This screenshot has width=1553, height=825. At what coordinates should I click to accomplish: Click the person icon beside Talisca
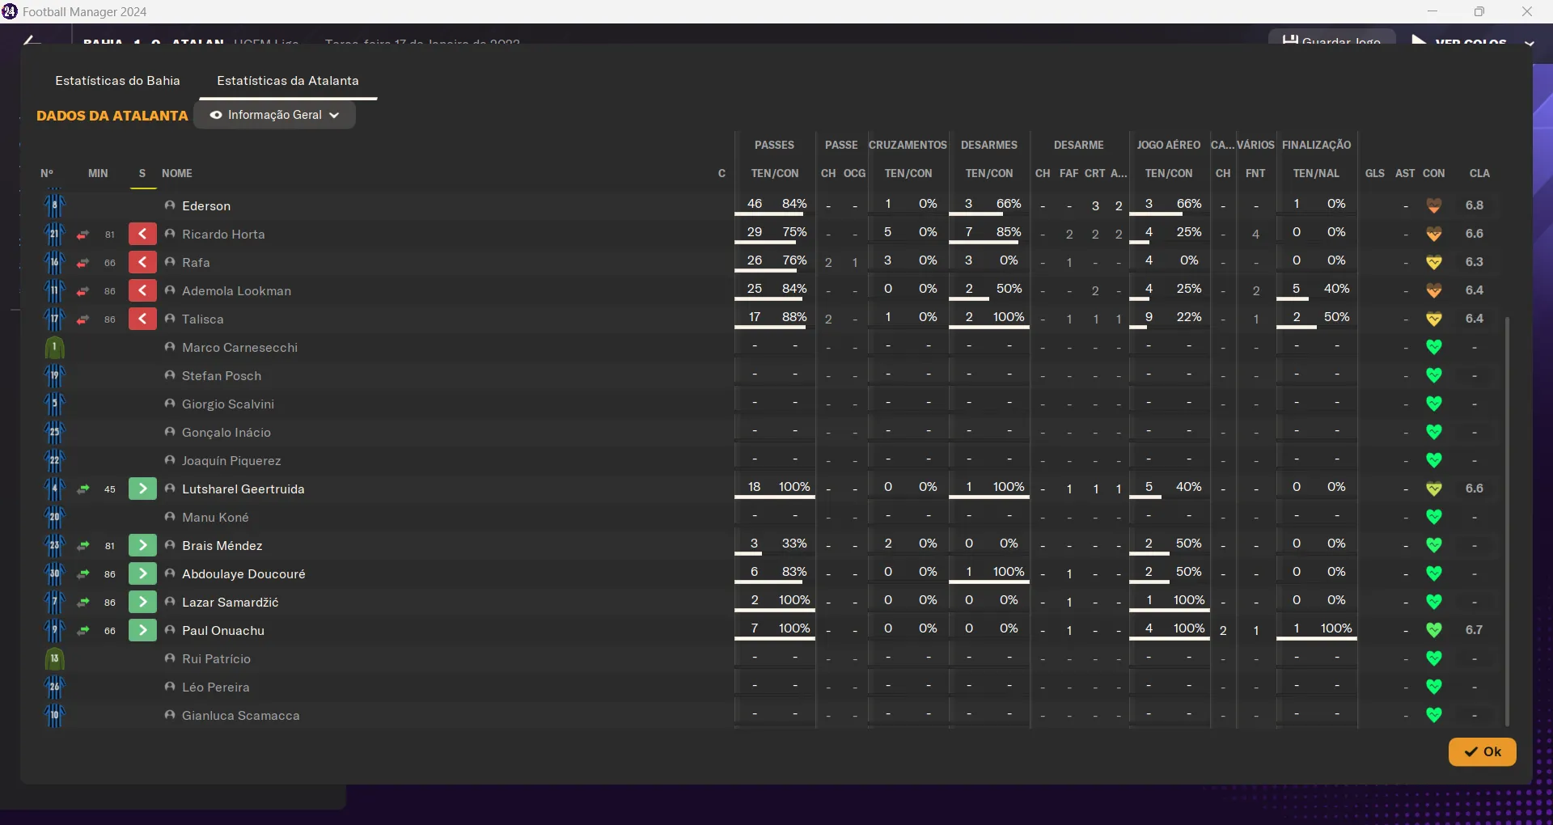click(170, 319)
